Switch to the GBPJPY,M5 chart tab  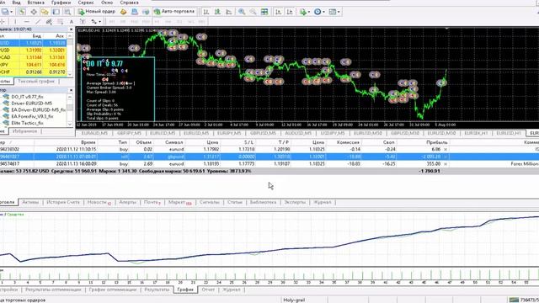click(x=129, y=133)
